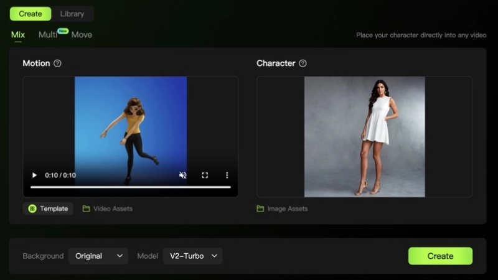Seek on the video progress bar
This screenshot has width=498, height=280.
(x=130, y=187)
